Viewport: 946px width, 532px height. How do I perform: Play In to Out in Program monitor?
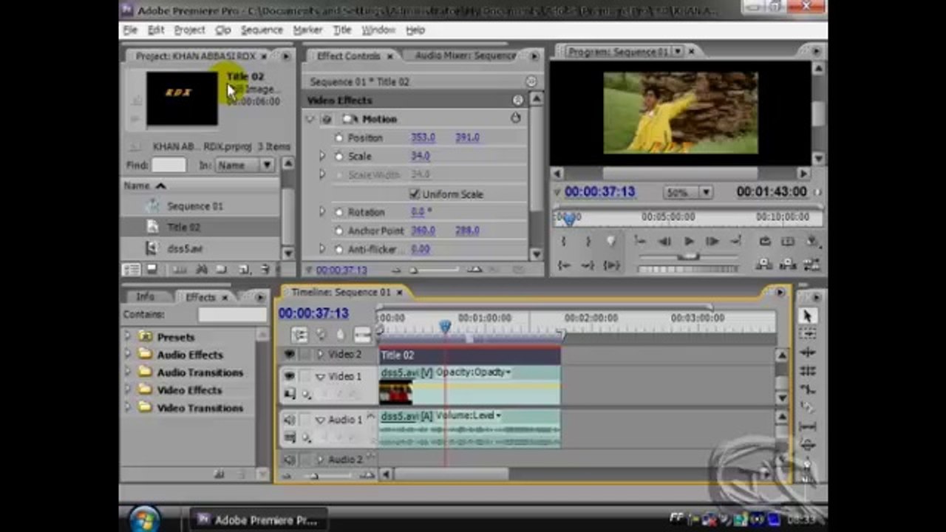click(611, 265)
